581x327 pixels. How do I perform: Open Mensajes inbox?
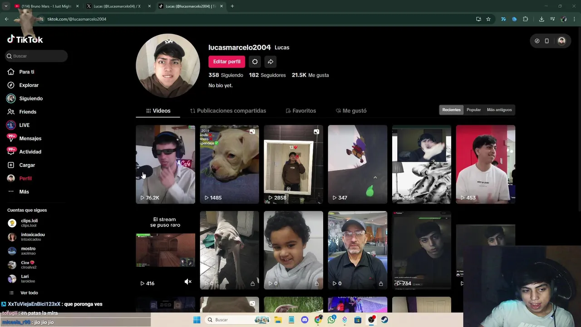[30, 139]
